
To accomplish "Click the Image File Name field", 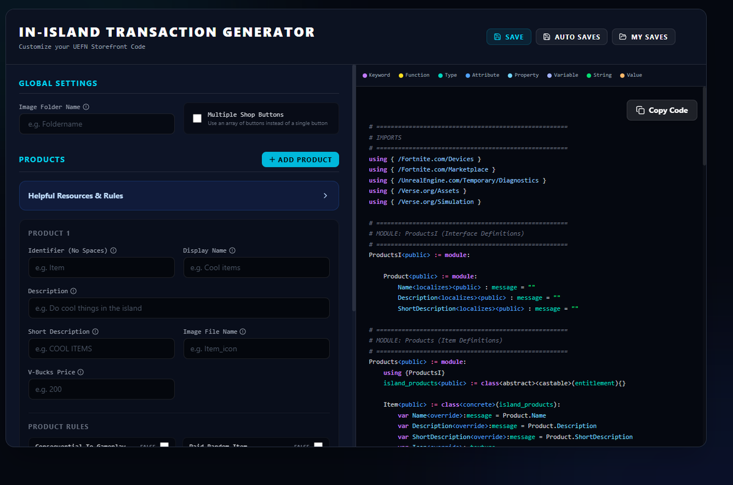I will coord(257,349).
